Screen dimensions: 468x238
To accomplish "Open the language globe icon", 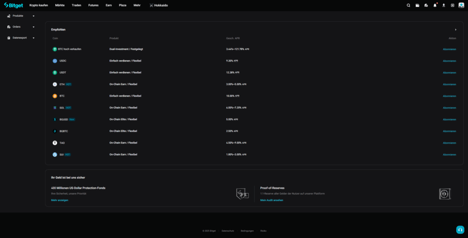I will [452, 5].
